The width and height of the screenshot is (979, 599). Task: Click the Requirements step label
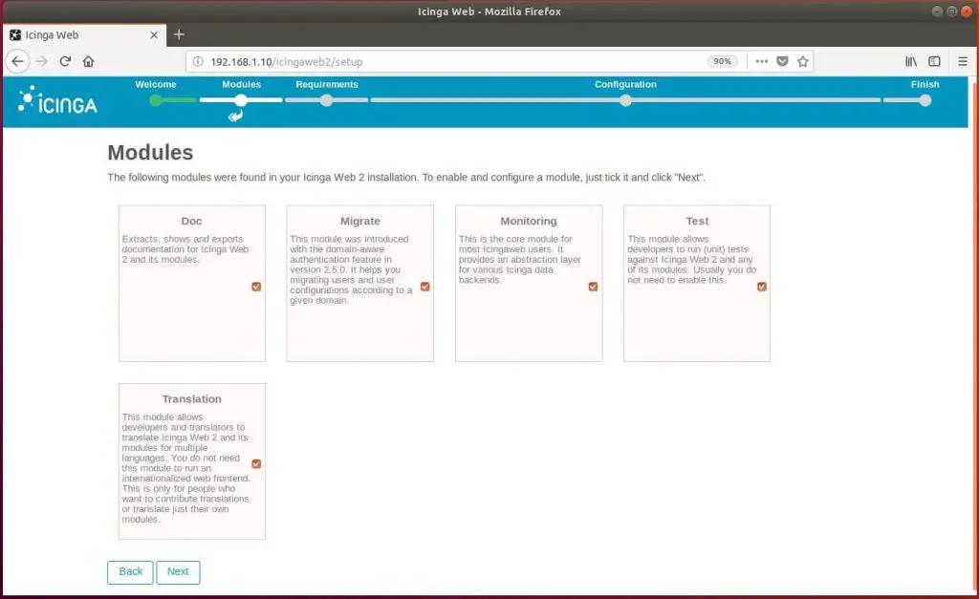pyautogui.click(x=327, y=84)
